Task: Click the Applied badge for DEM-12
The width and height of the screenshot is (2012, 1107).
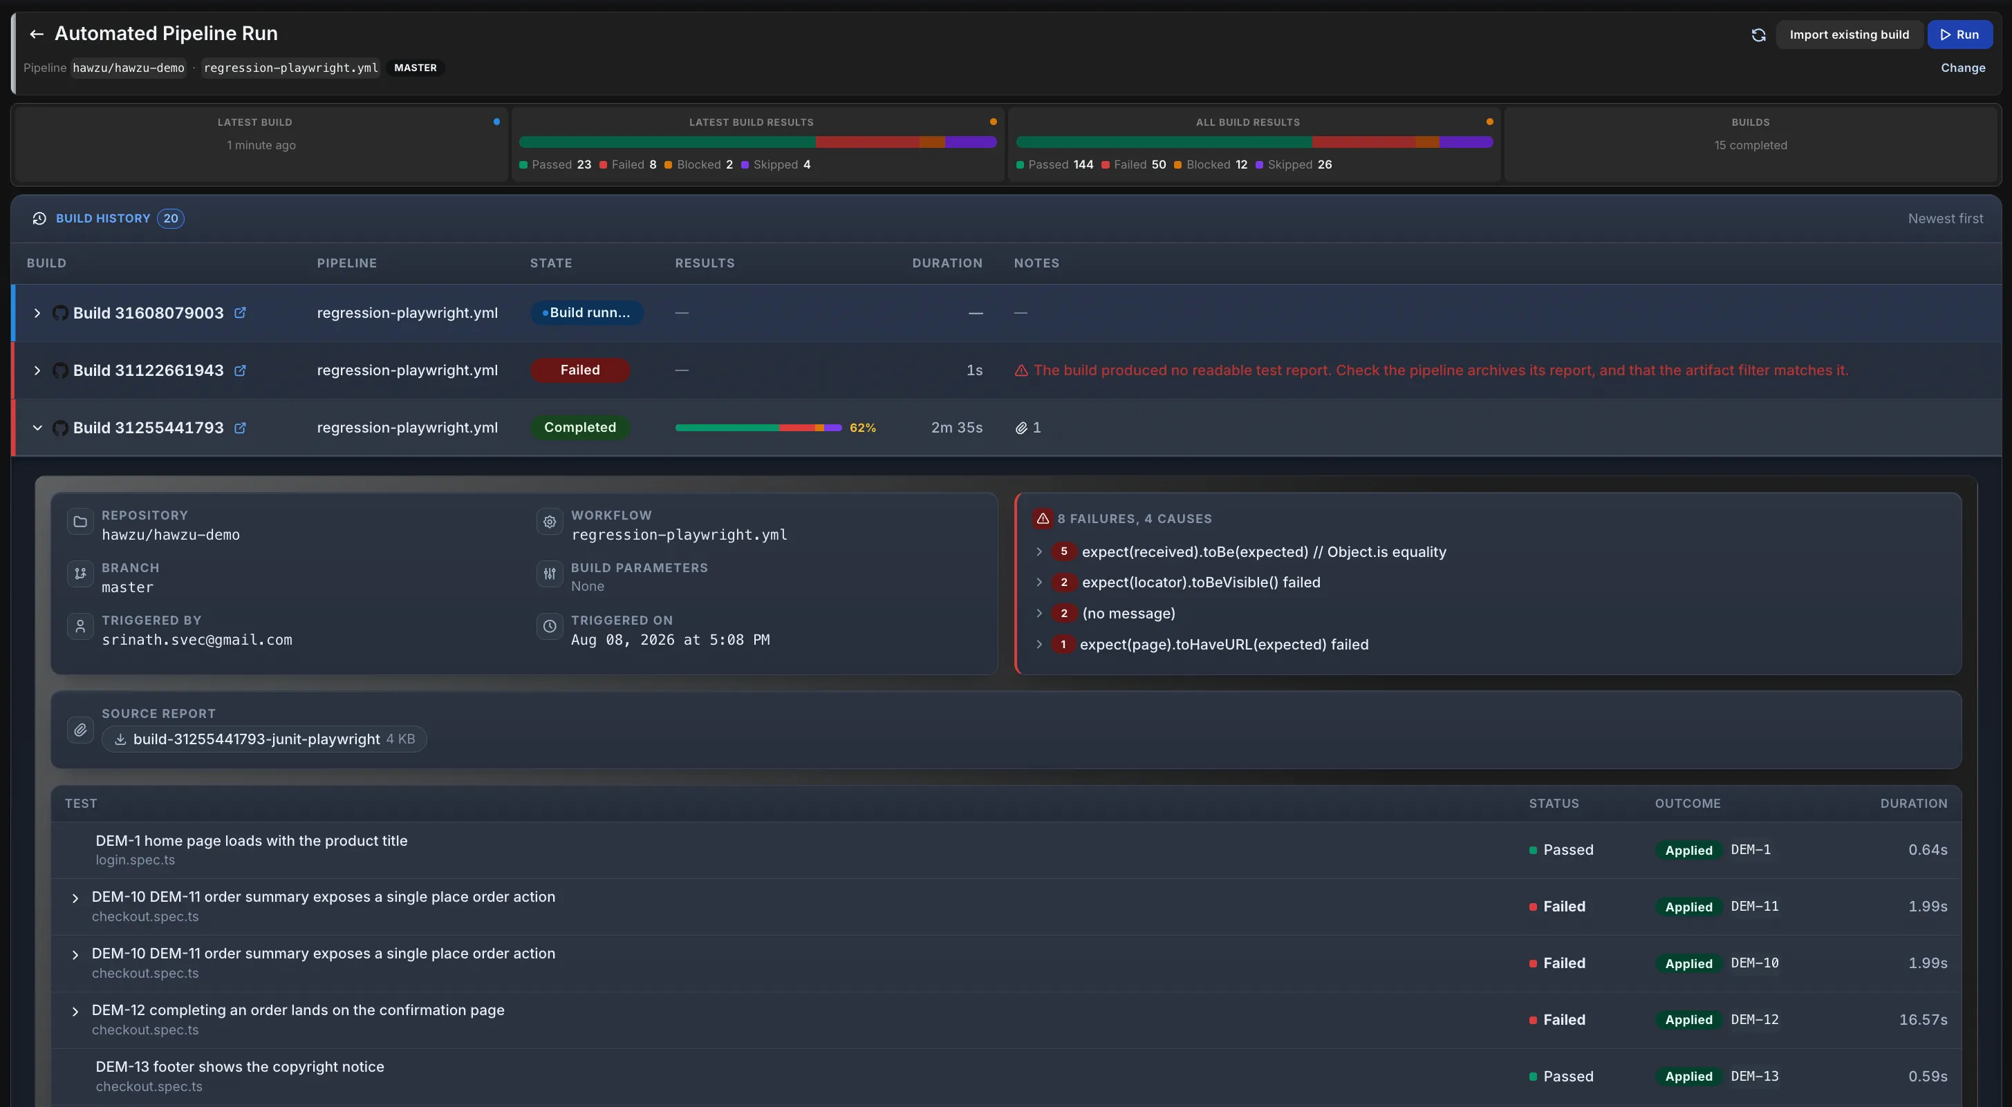Action: click(x=1688, y=1021)
